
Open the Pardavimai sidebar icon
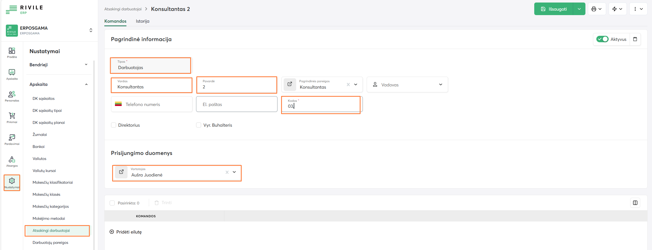pos(12,140)
